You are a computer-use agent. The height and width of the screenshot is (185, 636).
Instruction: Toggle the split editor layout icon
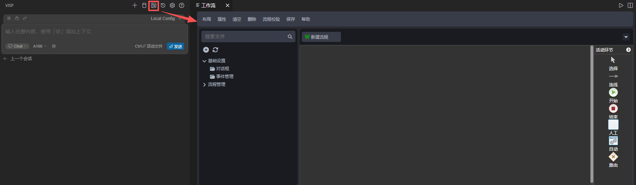tap(630, 5)
